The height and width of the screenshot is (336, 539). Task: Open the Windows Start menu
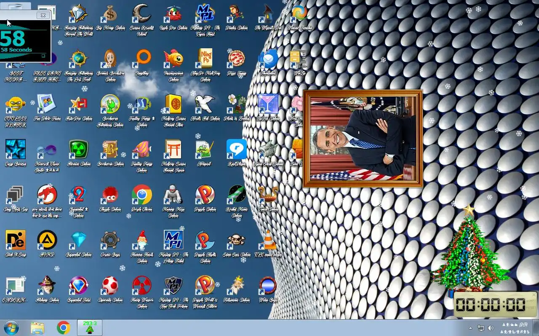click(11, 328)
